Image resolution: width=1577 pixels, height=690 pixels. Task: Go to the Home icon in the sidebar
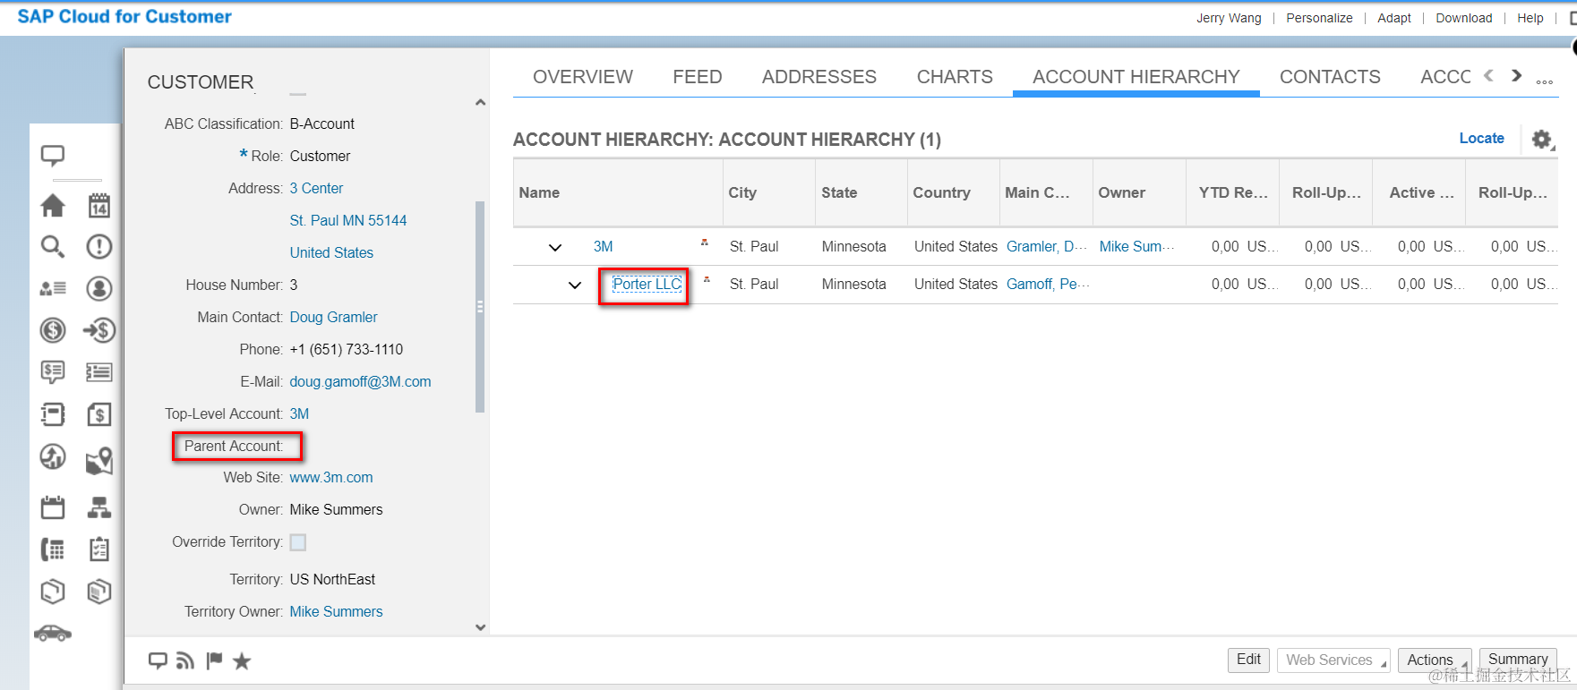click(x=53, y=206)
